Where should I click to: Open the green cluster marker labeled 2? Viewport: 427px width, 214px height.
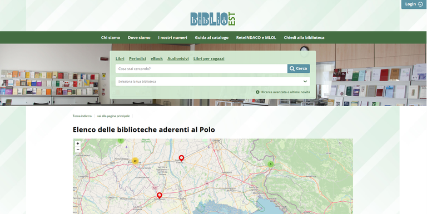click(121, 141)
